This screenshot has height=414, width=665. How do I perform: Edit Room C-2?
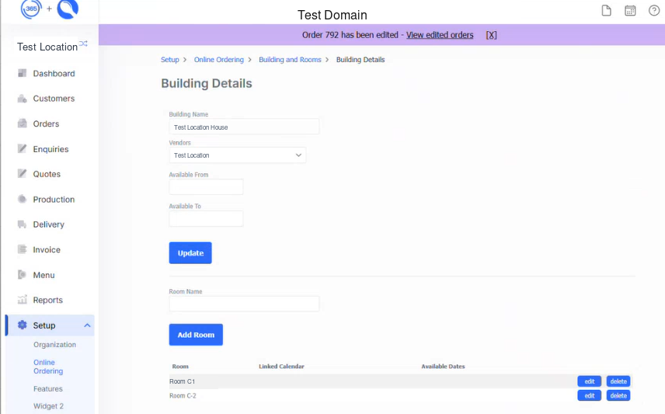(x=589, y=395)
